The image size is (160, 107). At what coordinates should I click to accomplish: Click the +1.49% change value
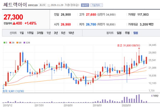point(31,23)
